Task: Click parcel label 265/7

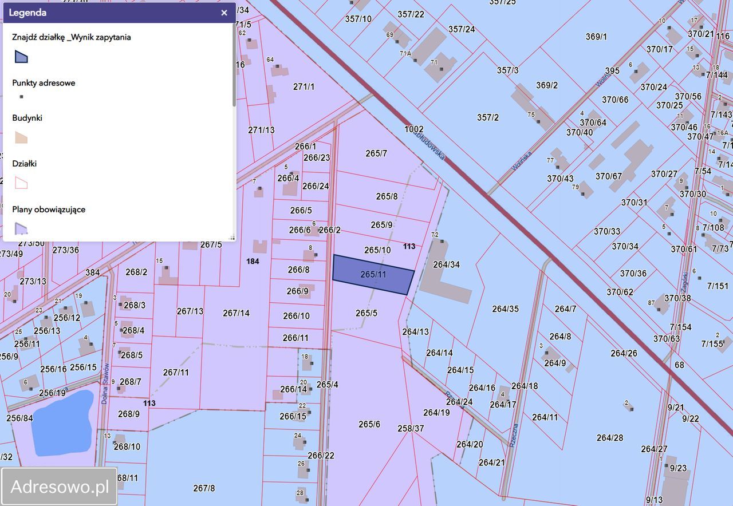Action: click(376, 153)
